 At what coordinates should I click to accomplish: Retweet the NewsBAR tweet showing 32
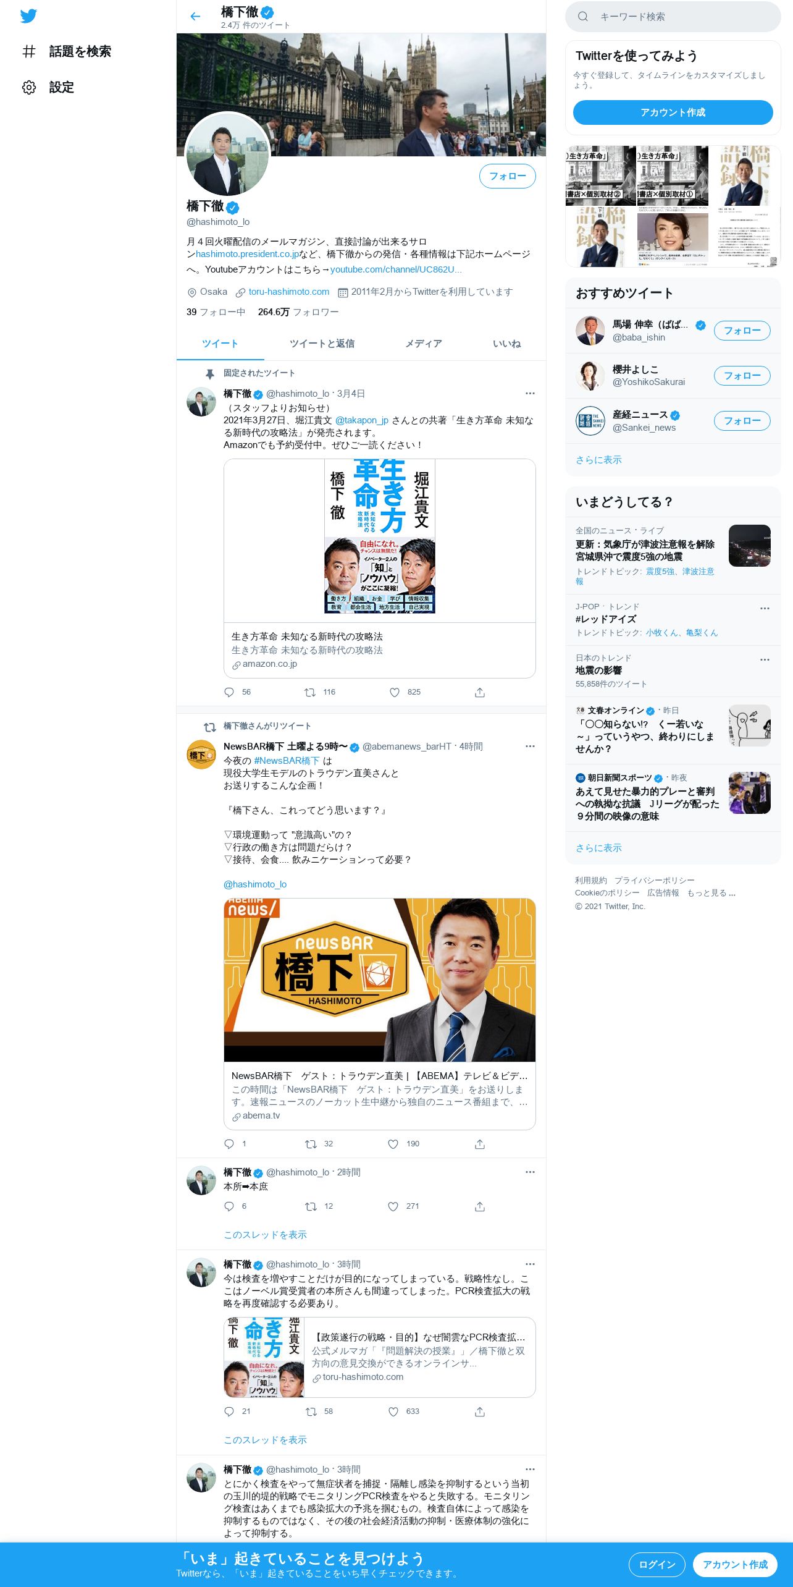click(x=311, y=1144)
